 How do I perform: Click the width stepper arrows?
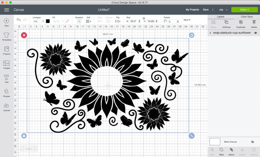[x=139, y=21]
